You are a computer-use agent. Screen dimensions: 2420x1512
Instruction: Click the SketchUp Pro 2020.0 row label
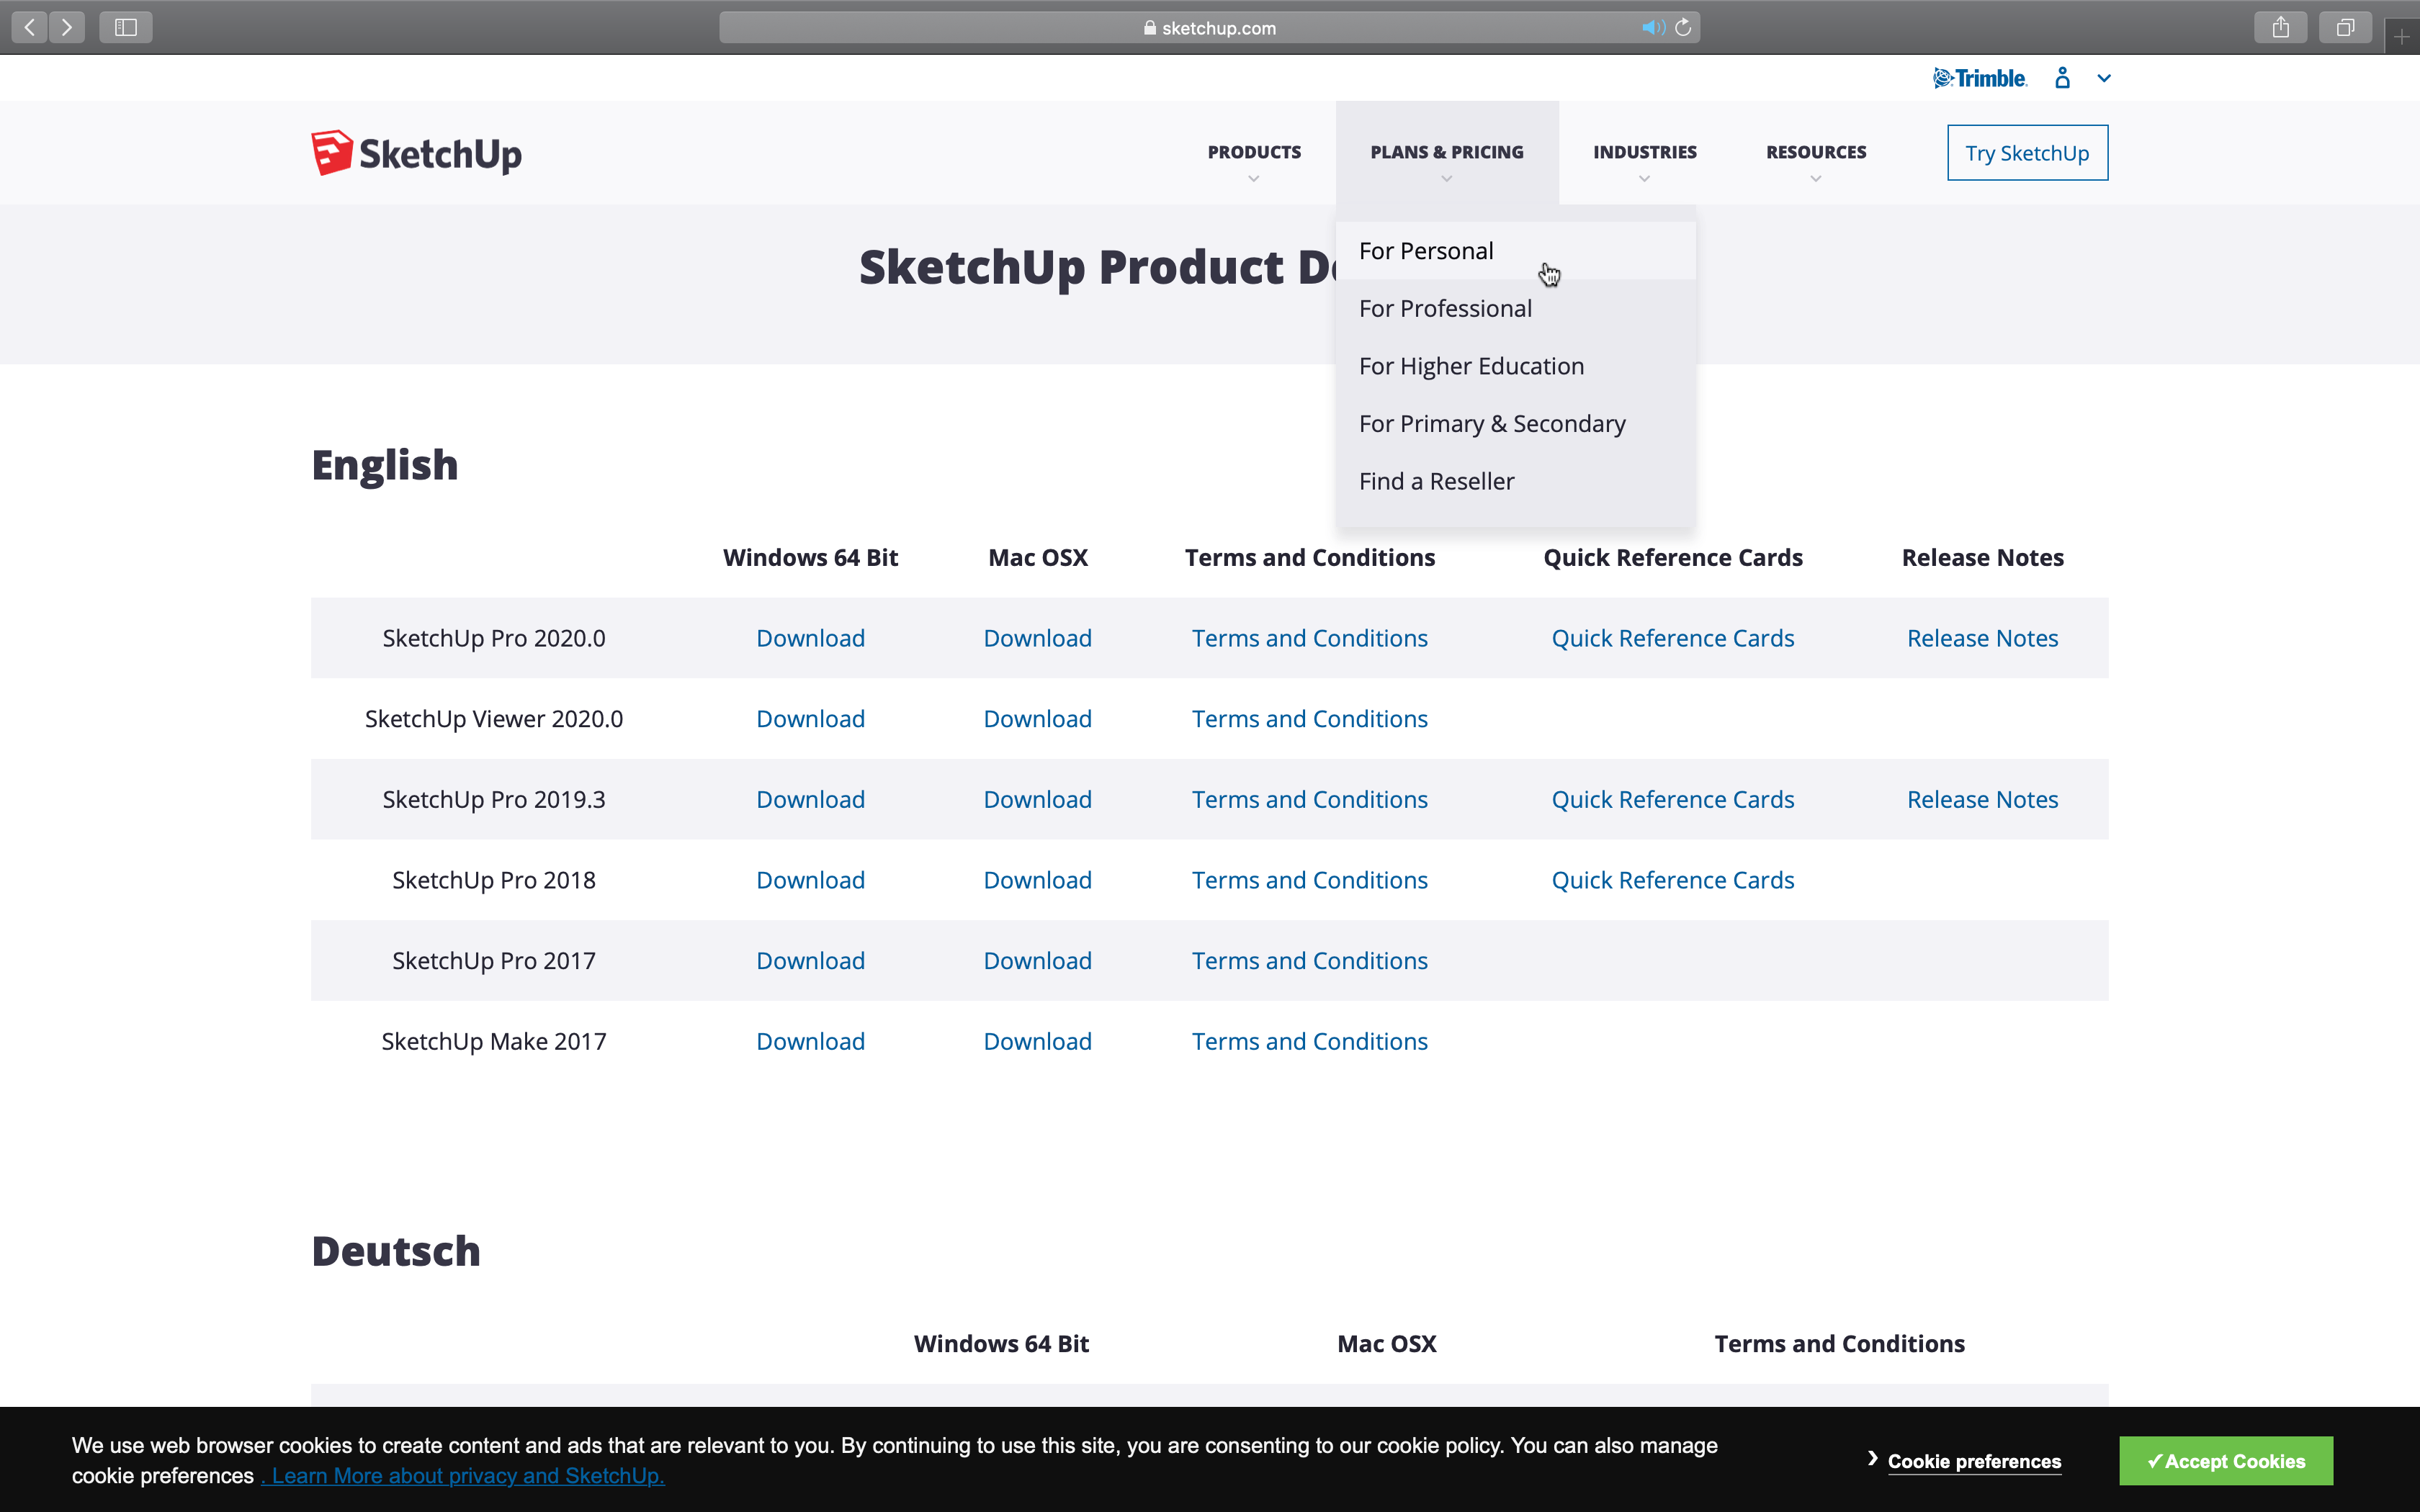pyautogui.click(x=494, y=638)
